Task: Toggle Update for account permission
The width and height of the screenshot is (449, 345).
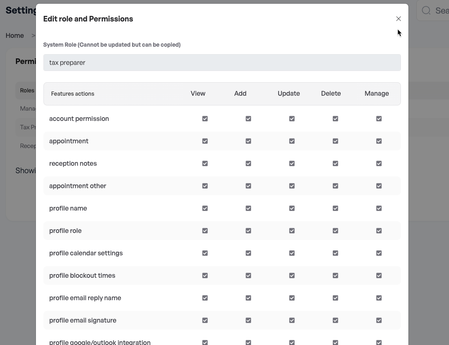Action: [x=292, y=119]
